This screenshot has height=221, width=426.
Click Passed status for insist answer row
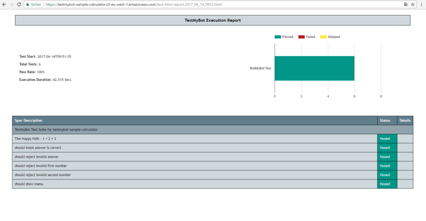pyautogui.click(x=387, y=148)
